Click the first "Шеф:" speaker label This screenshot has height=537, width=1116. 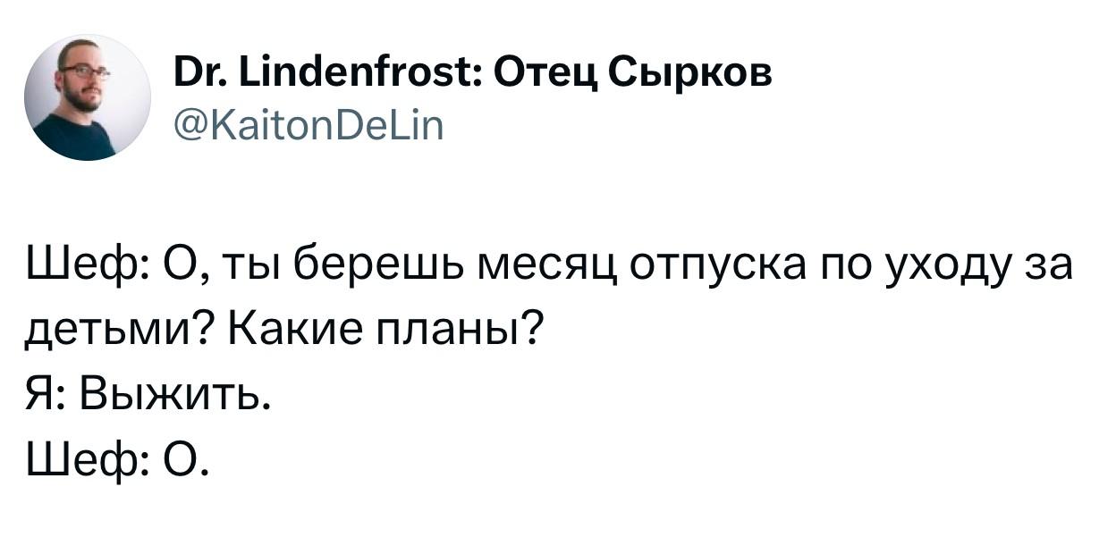tap(86, 270)
